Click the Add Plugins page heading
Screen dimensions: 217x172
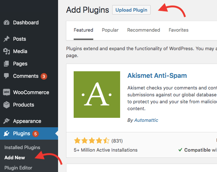click(x=87, y=10)
